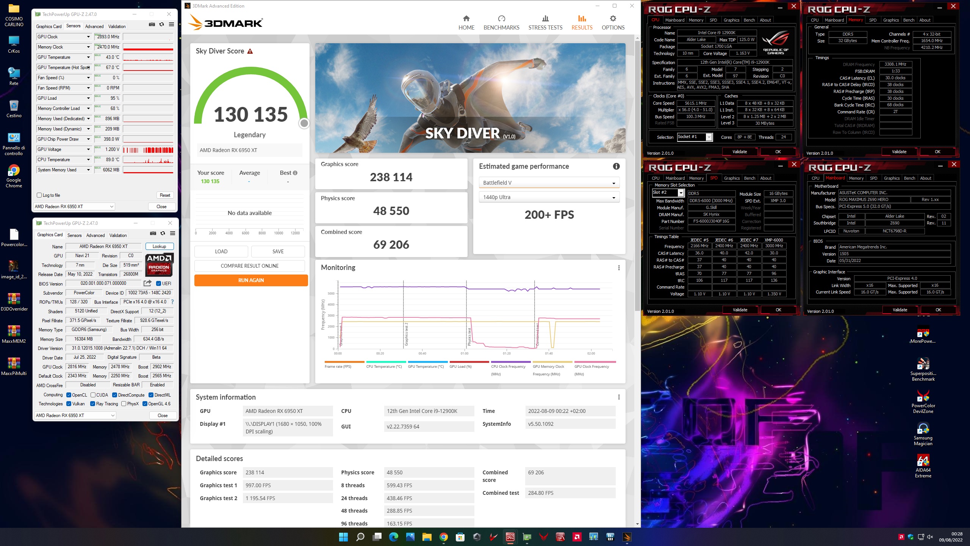Open the 1440p Ultra resolution dropdown
970x546 pixels.
coord(549,197)
